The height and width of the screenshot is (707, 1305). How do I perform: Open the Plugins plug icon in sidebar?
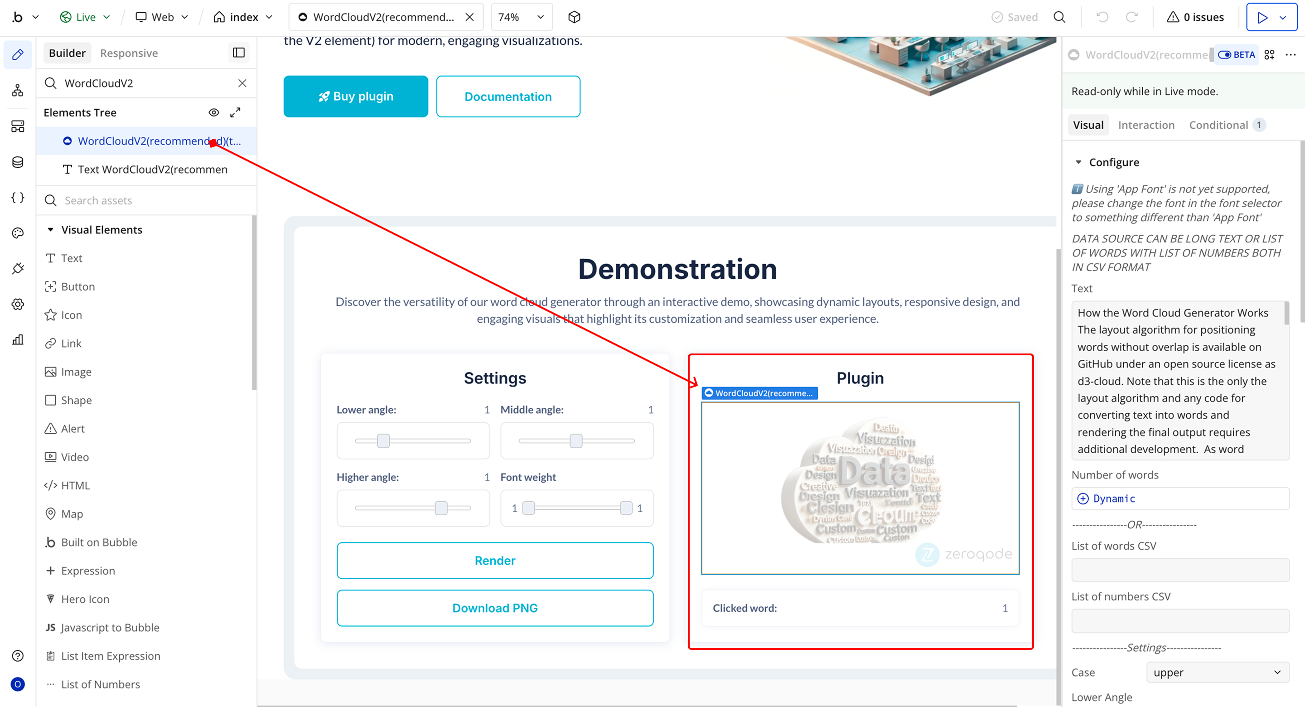(18, 269)
